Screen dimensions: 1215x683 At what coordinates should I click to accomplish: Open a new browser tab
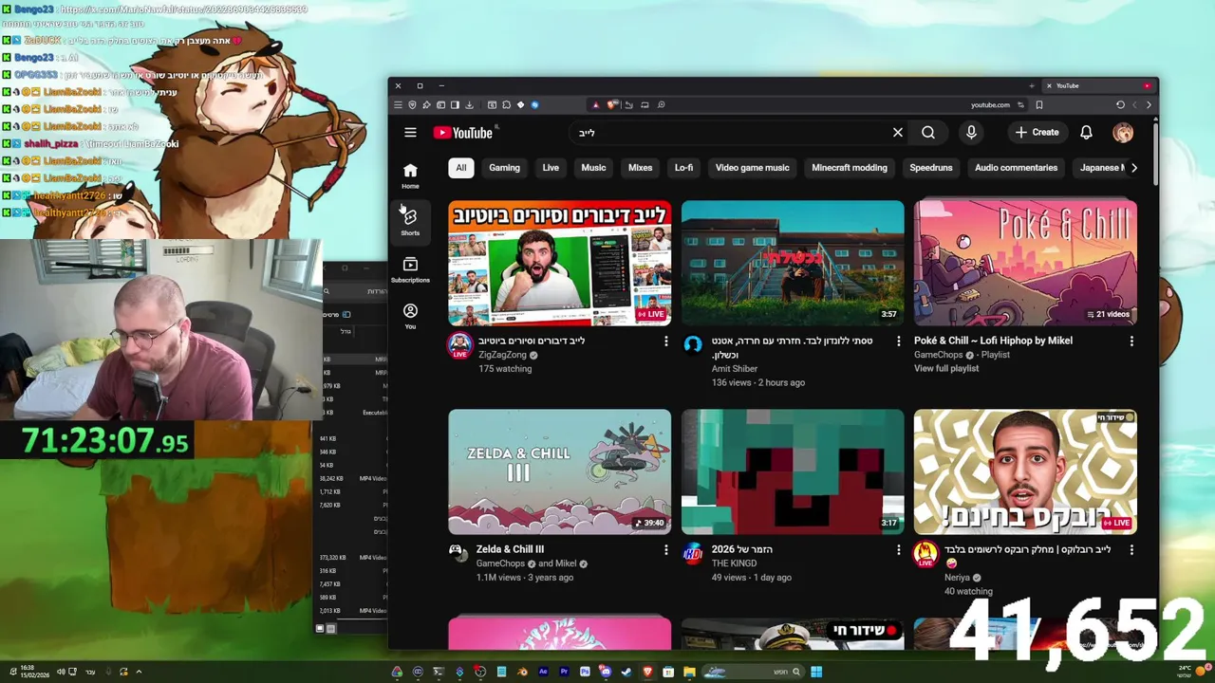pyautogui.click(x=1031, y=85)
